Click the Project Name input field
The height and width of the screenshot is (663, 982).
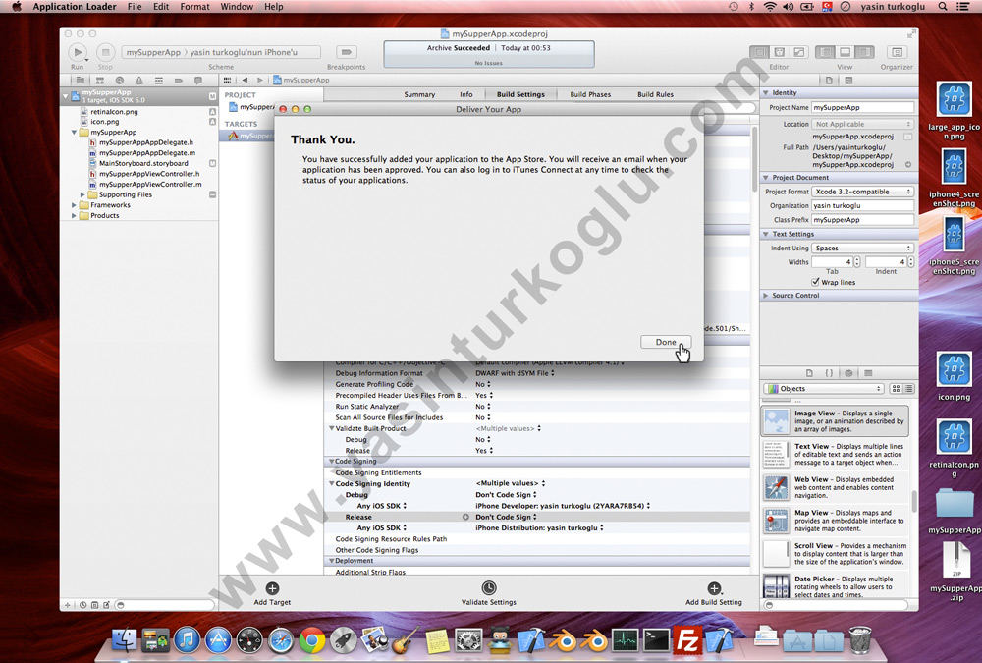click(862, 108)
